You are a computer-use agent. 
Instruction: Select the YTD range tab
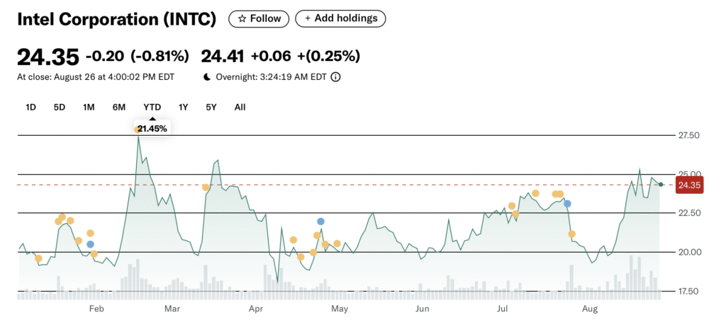click(x=152, y=107)
